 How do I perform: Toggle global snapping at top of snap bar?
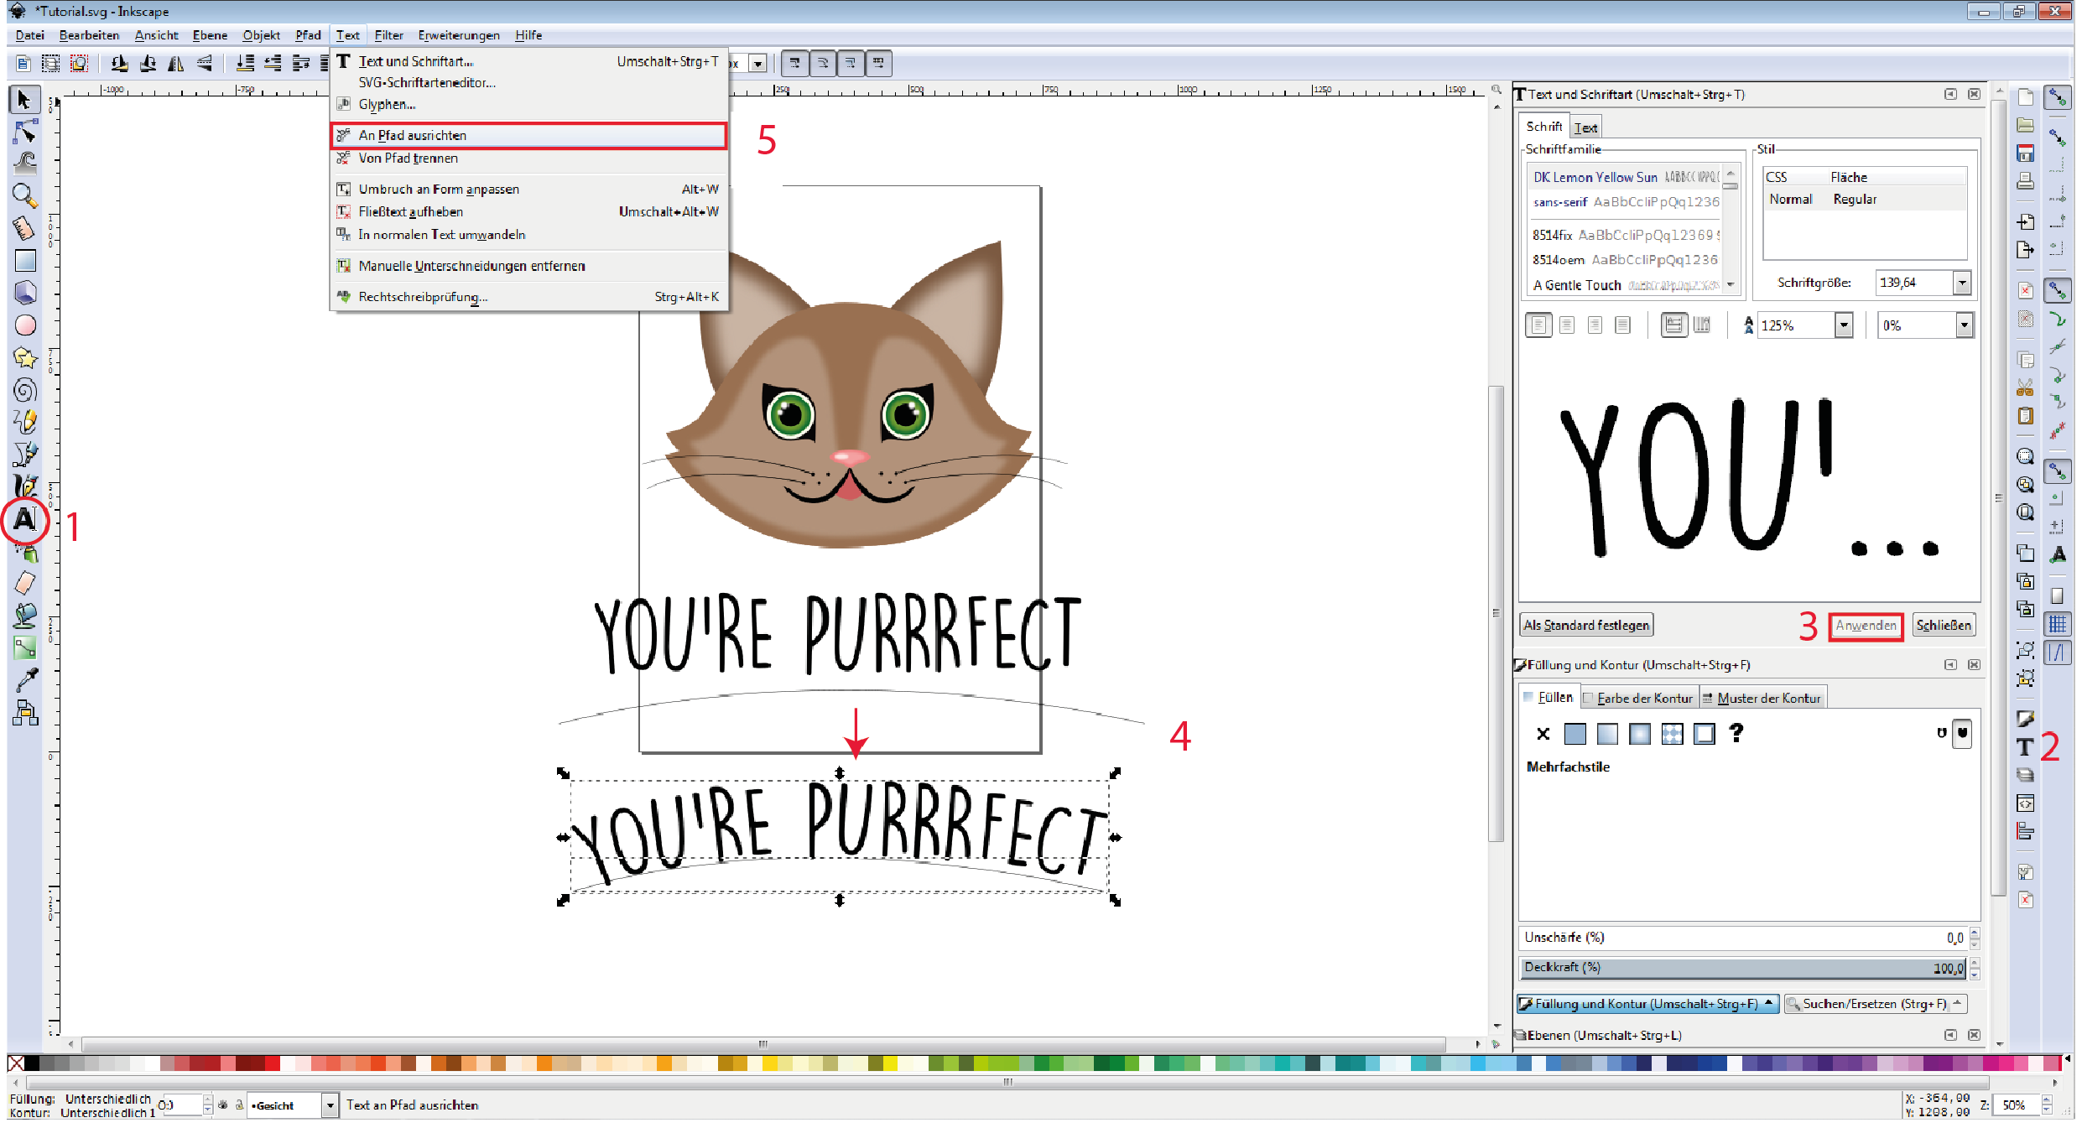point(2057,98)
